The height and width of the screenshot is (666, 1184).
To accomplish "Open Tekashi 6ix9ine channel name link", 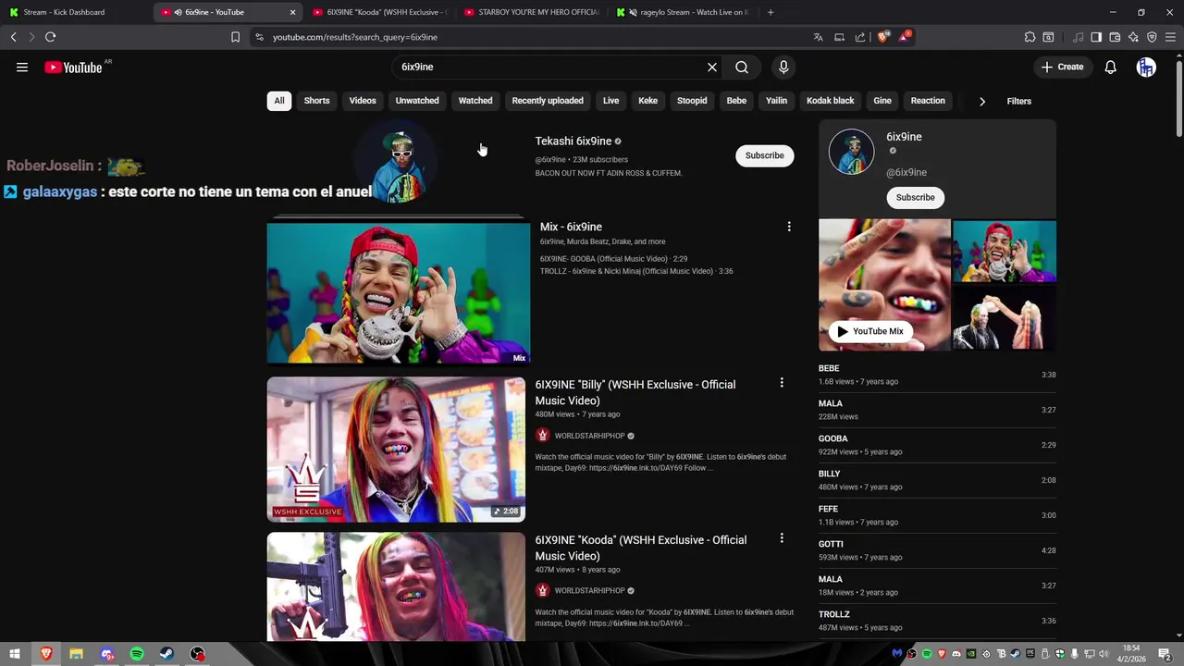I will pos(573,142).
